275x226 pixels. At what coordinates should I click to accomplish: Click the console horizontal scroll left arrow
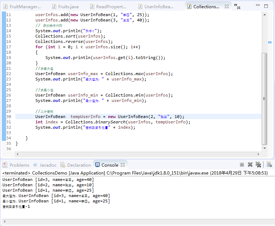[x=5, y=221]
